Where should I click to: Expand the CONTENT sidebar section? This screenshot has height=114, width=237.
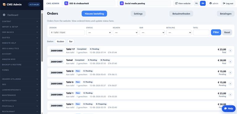pyautogui.click(x=20, y=22)
